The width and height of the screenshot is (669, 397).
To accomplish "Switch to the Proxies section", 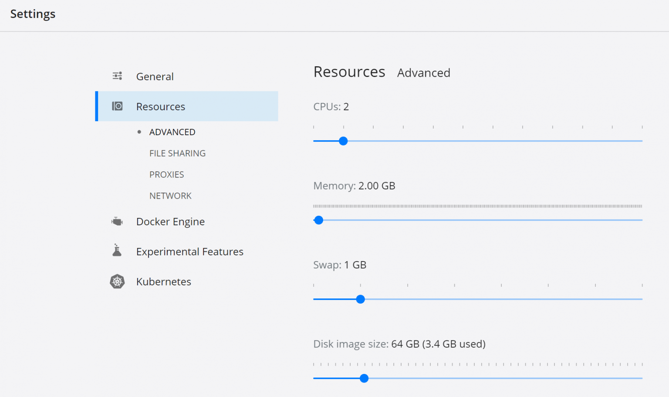I will click(x=167, y=174).
